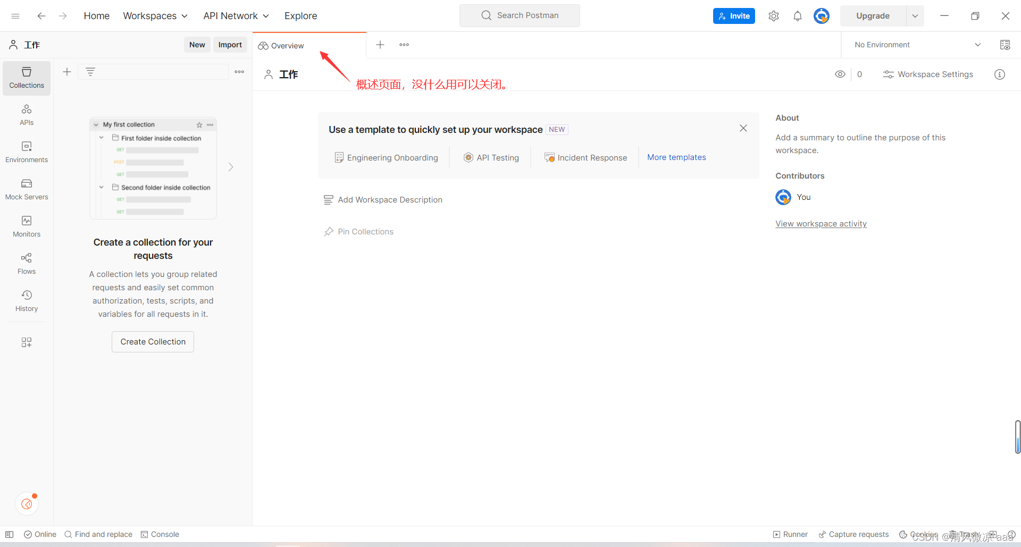Click the Upgrade button

coord(873,16)
